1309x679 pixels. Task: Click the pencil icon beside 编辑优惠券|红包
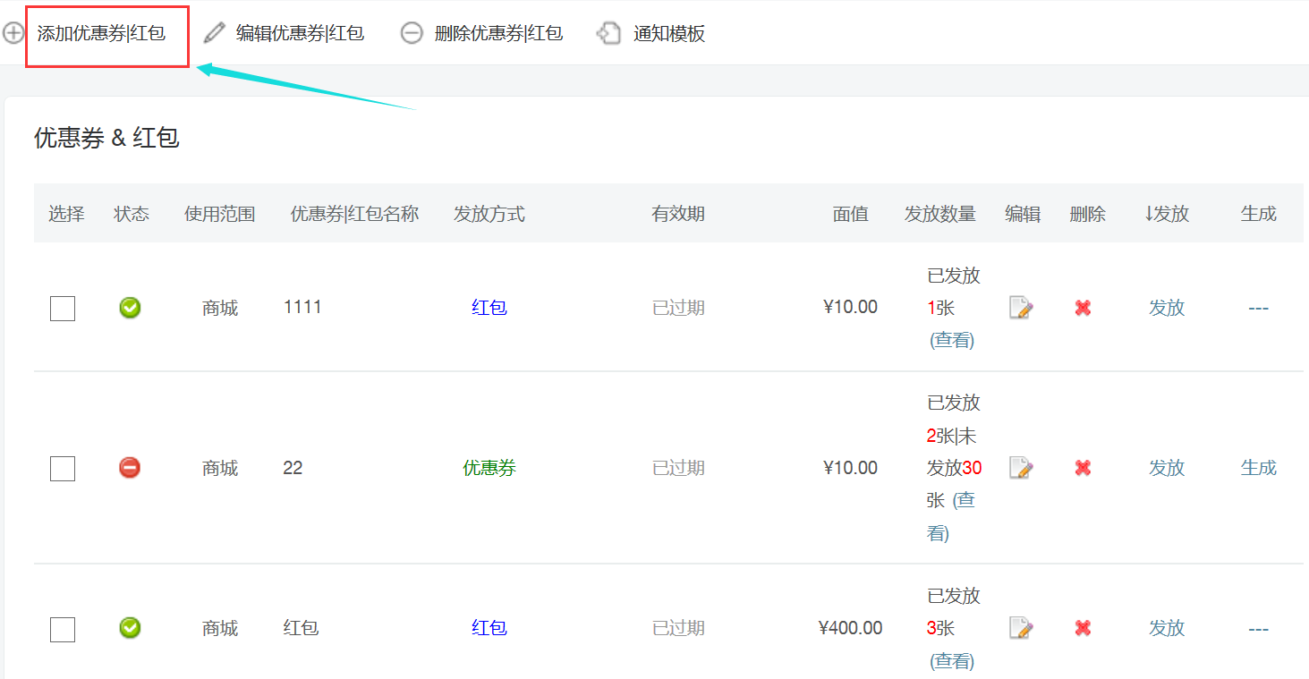click(x=214, y=34)
